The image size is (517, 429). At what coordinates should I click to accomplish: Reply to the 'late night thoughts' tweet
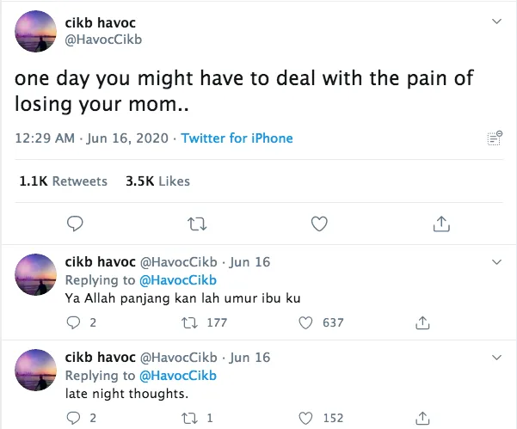point(73,419)
